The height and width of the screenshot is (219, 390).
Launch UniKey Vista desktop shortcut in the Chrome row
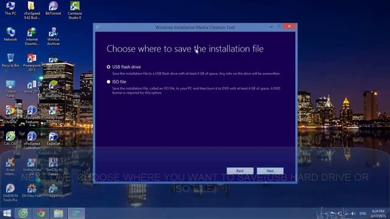pos(53,114)
